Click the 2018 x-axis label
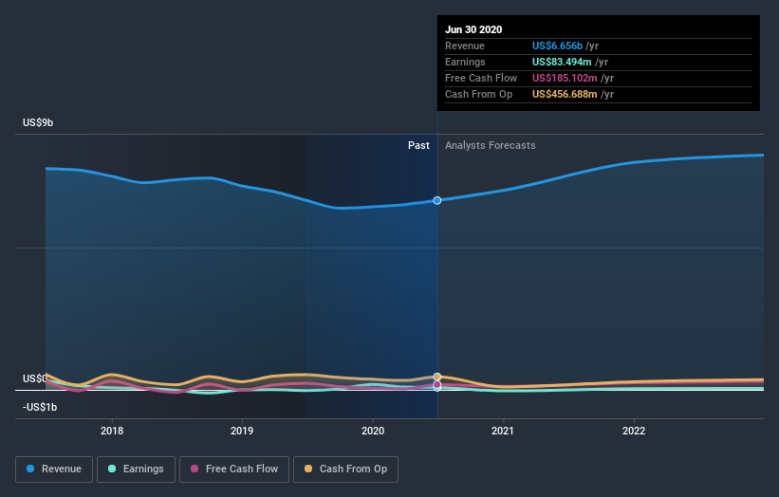The height and width of the screenshot is (497, 779). pyautogui.click(x=112, y=431)
